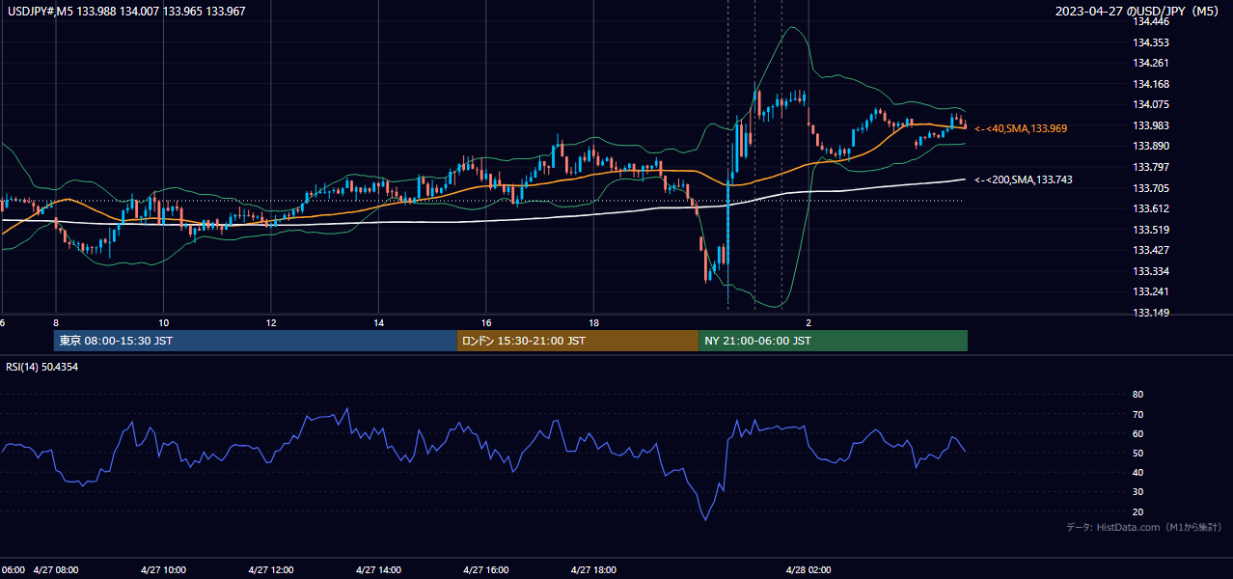The height and width of the screenshot is (579, 1233).
Task: Click RSI scale value 80
Action: click(x=1138, y=395)
